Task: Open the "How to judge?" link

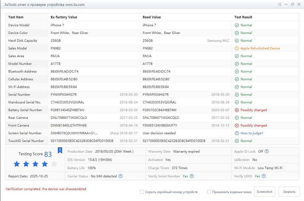Action: click(x=252, y=133)
